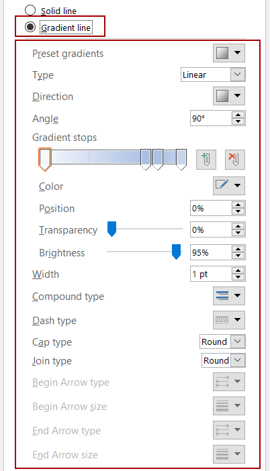Click the Position percentage input field
Image resolution: width=270 pixels, height=471 pixels.
[x=211, y=208]
